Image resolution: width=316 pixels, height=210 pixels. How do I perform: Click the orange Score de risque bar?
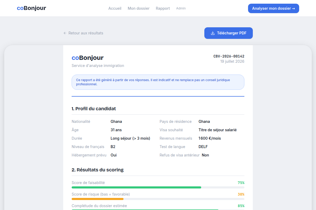(x=97, y=199)
